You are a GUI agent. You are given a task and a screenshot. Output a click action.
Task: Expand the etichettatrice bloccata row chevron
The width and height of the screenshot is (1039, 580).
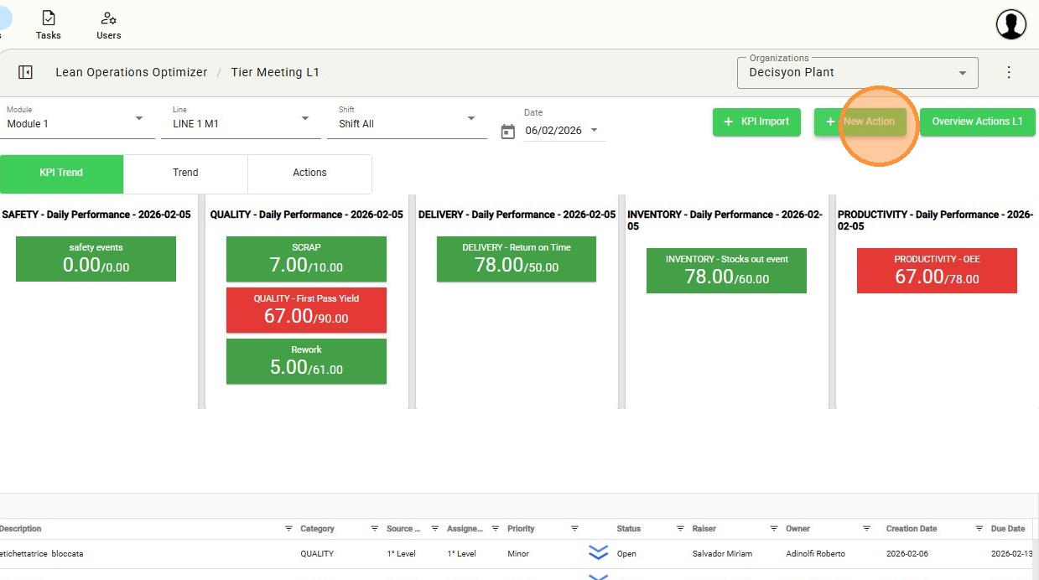[x=598, y=553]
